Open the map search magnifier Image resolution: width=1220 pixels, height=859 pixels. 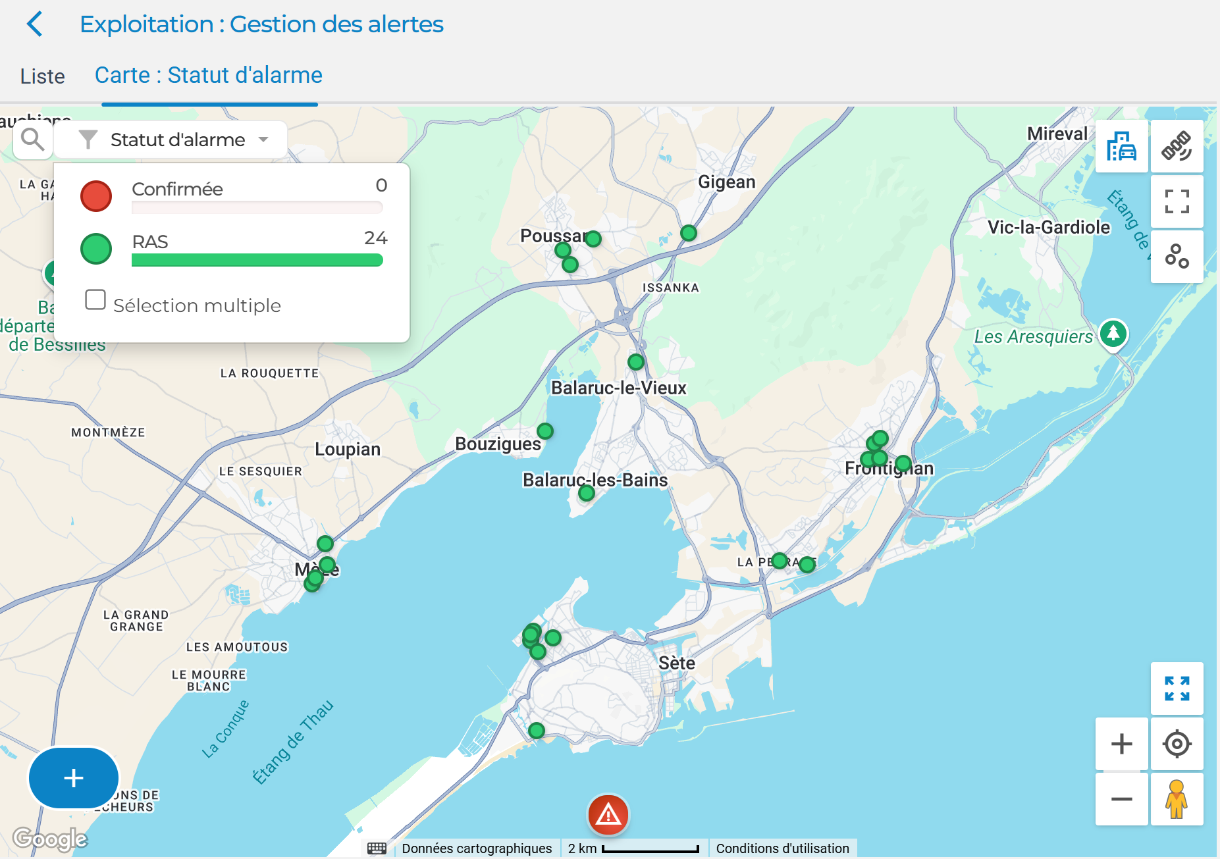(32, 140)
